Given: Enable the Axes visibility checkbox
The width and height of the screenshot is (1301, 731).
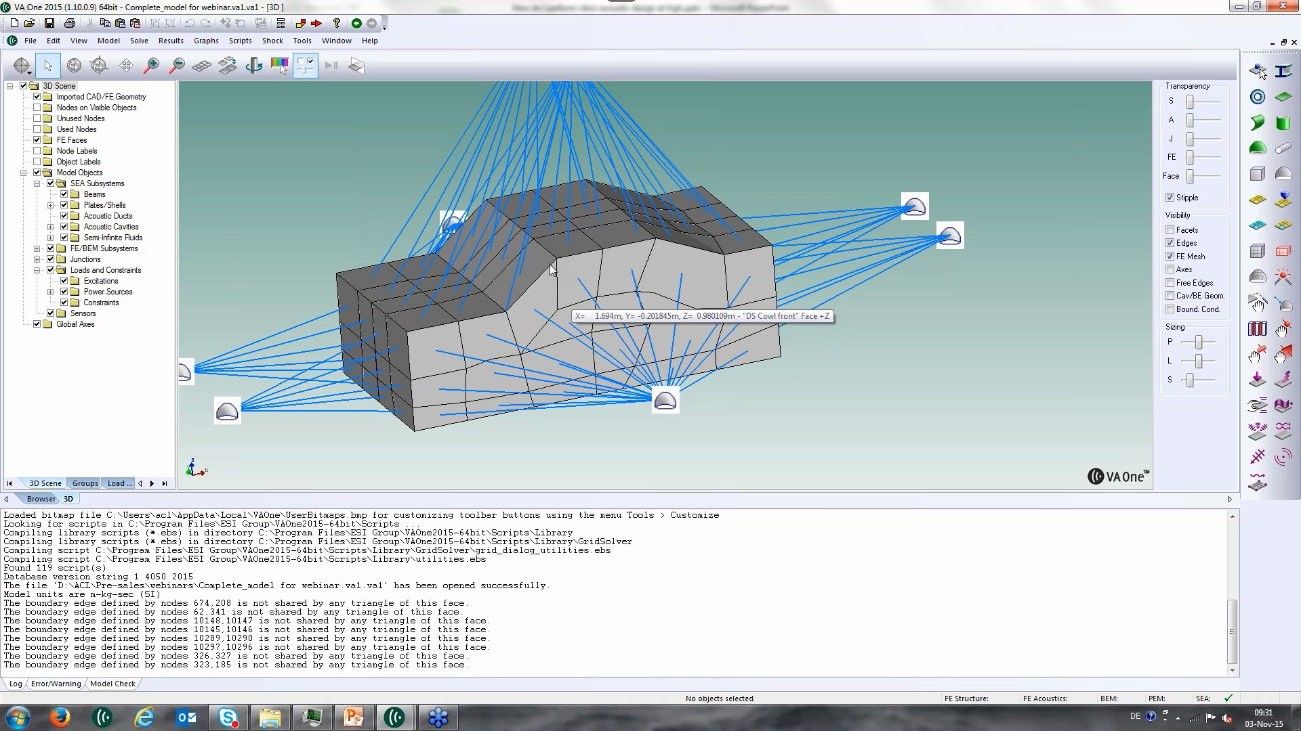Looking at the screenshot, I should [x=1170, y=269].
